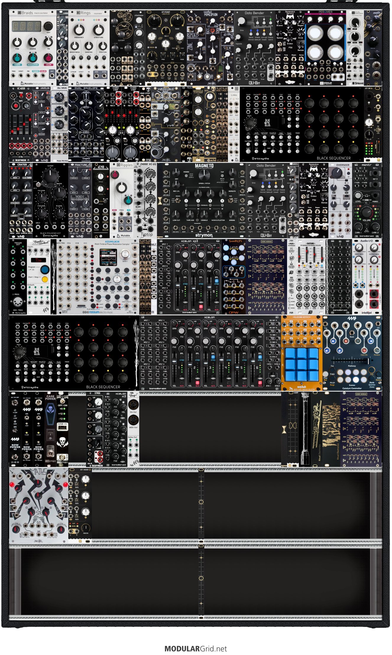Click the DATA 1 knob on Assimil8or
The height and width of the screenshot is (655, 392).
click(x=125, y=255)
